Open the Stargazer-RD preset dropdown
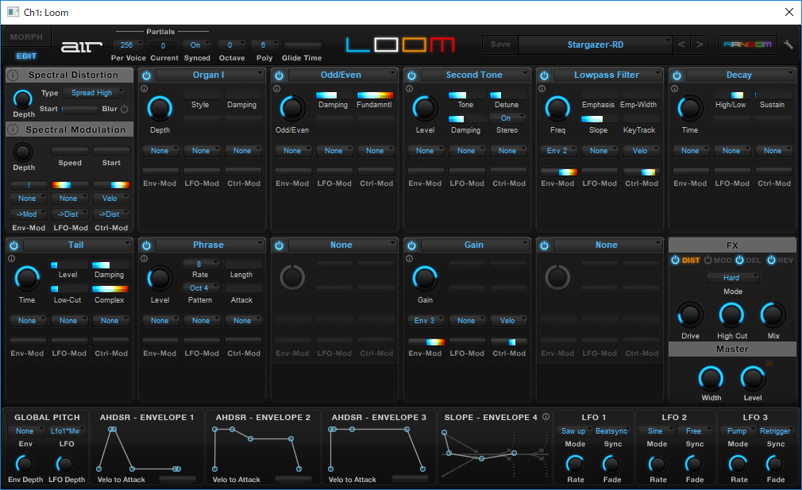 (596, 44)
